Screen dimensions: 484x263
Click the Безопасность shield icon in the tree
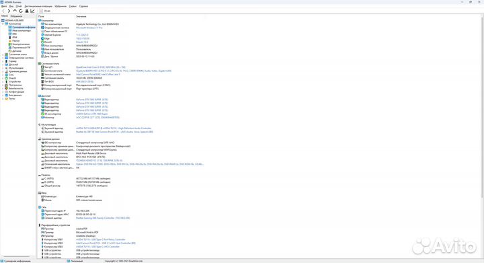point(7,88)
